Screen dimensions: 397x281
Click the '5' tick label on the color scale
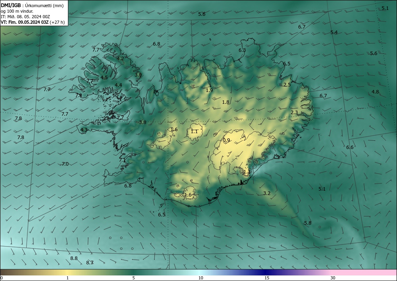(133, 278)
